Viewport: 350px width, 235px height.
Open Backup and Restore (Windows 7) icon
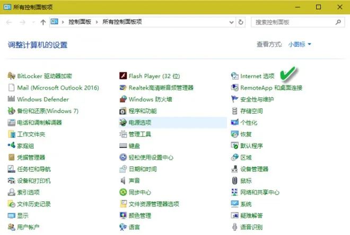(11, 111)
